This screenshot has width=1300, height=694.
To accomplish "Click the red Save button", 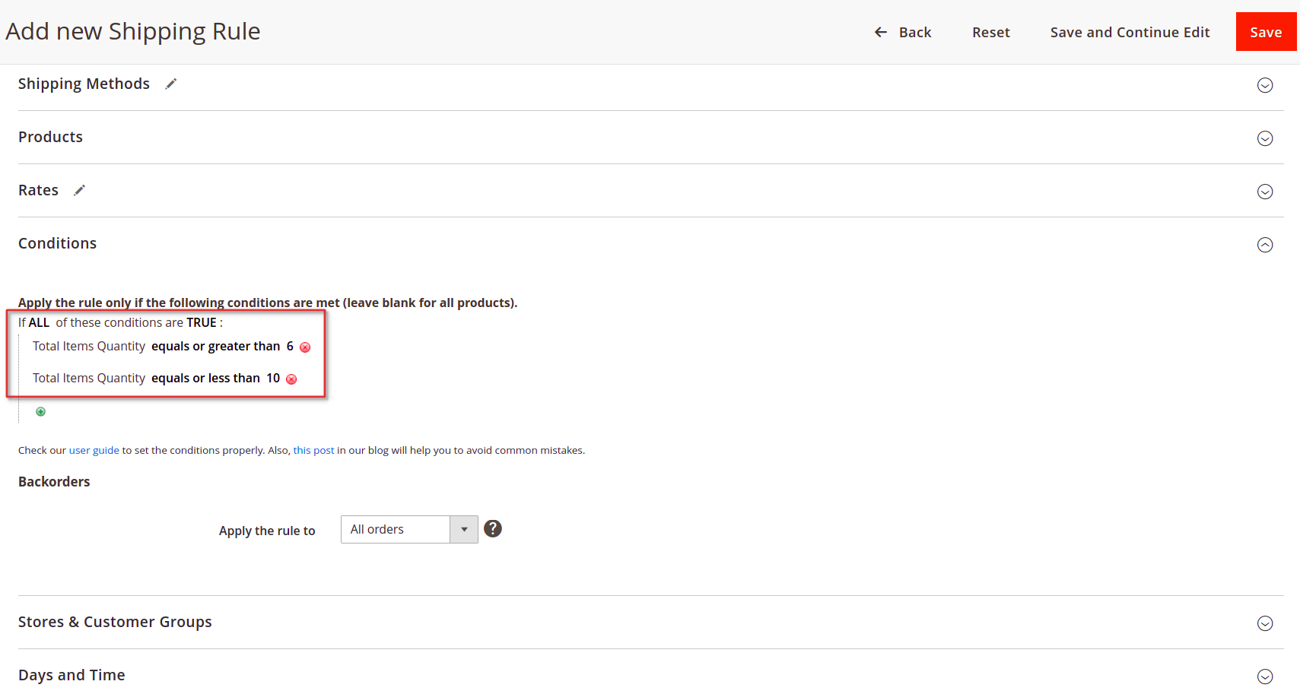I will coord(1266,32).
